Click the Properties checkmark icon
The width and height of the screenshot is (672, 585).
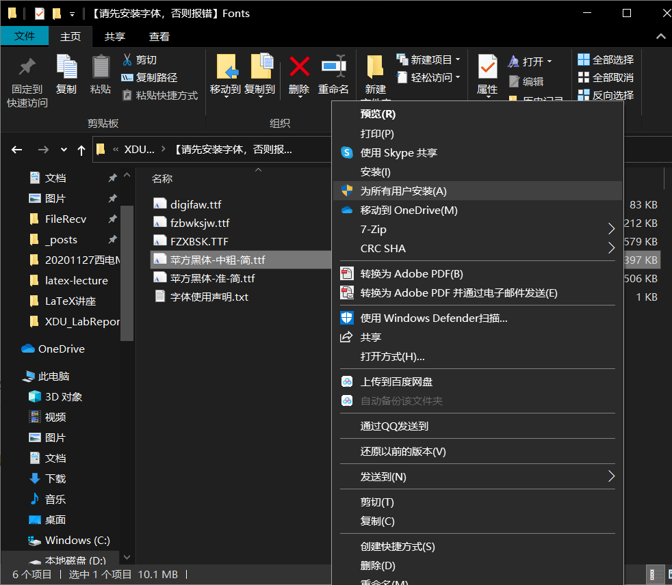(487, 67)
